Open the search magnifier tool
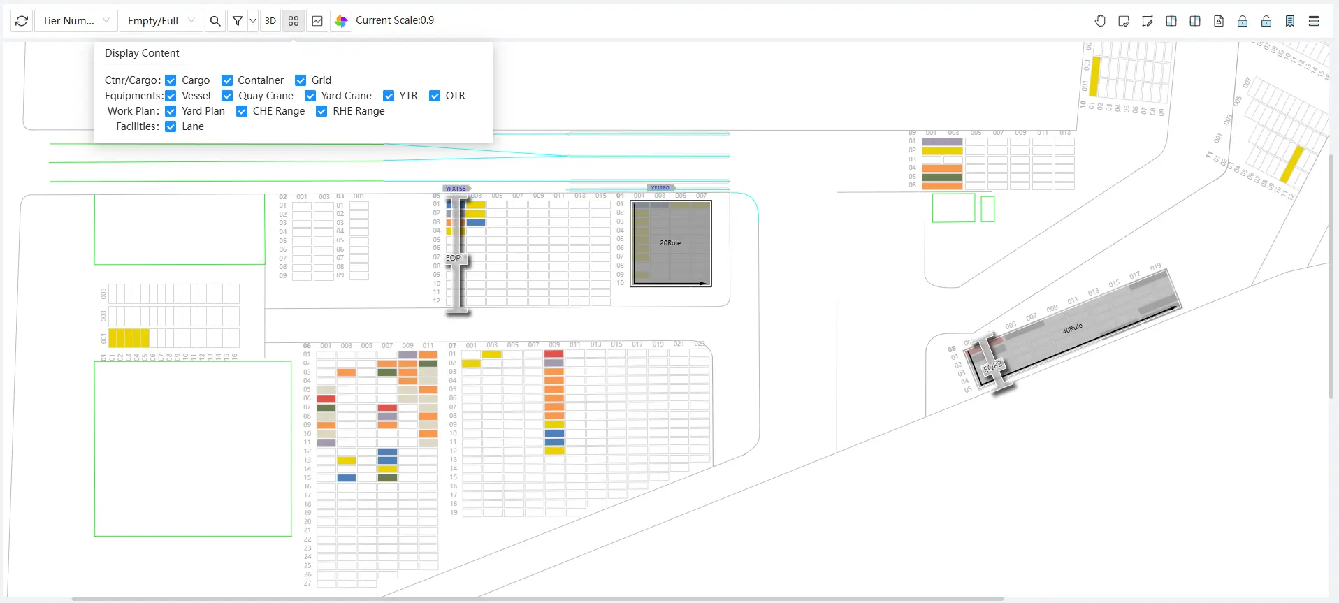Viewport: 1339px width, 603px height. [215, 21]
